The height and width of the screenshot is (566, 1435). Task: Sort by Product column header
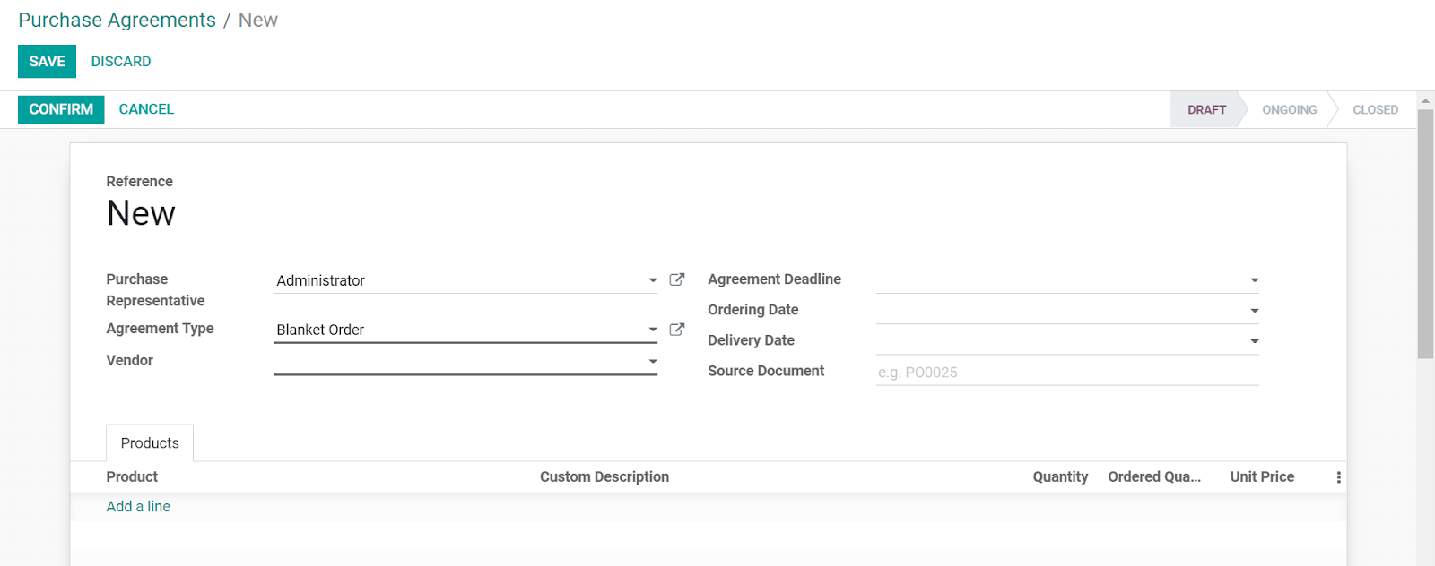(132, 476)
